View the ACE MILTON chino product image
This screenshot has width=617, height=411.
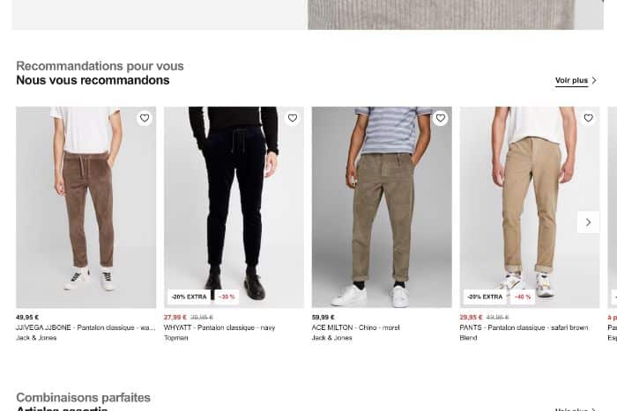[382, 207]
